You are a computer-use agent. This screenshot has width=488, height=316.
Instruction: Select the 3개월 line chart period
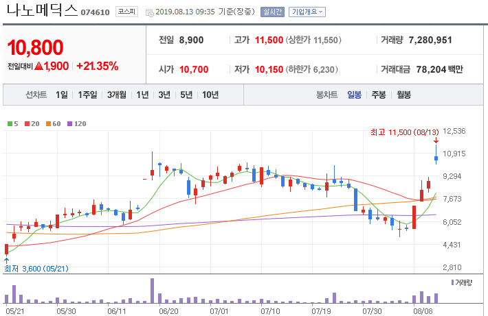(117, 95)
